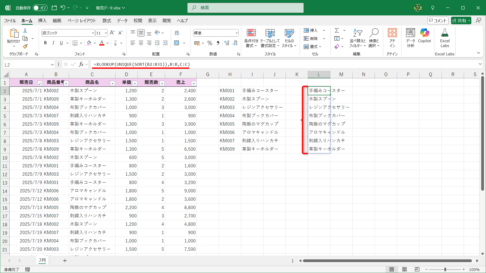Click the コメント button
The image size is (486, 273).
438,20
